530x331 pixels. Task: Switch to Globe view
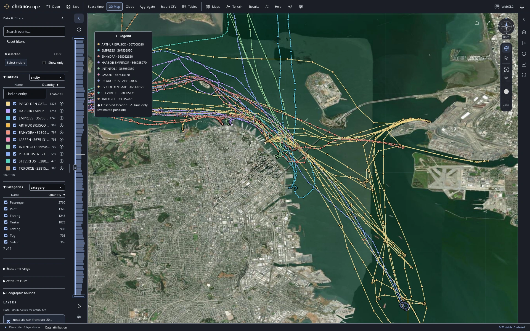tap(130, 7)
